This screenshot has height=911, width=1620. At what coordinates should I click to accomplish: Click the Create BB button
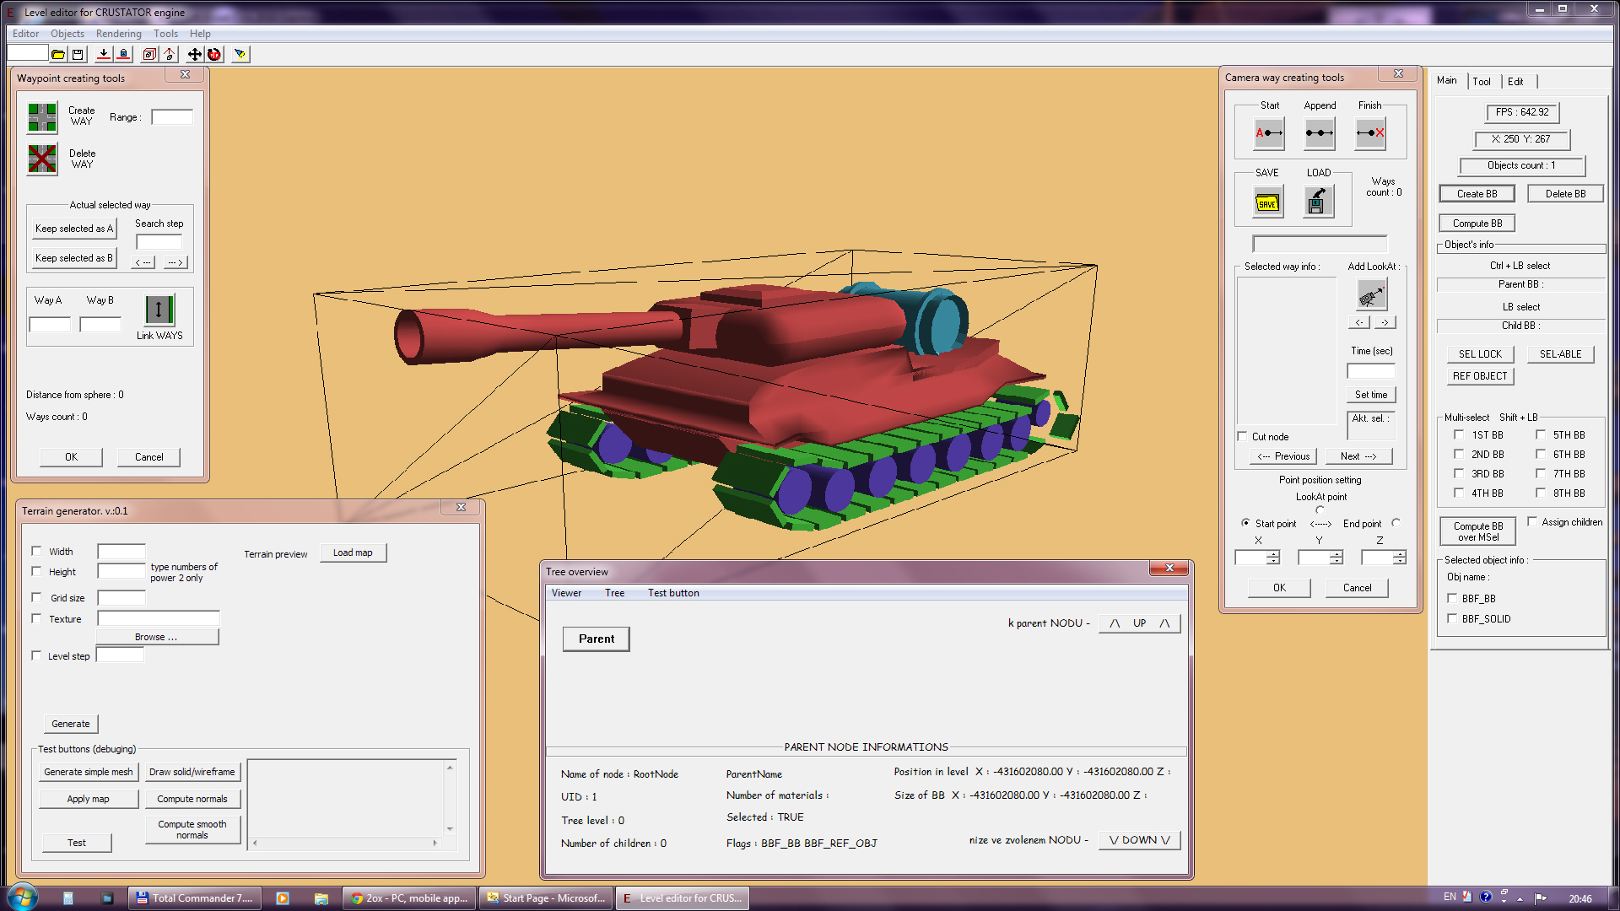pyautogui.click(x=1477, y=194)
